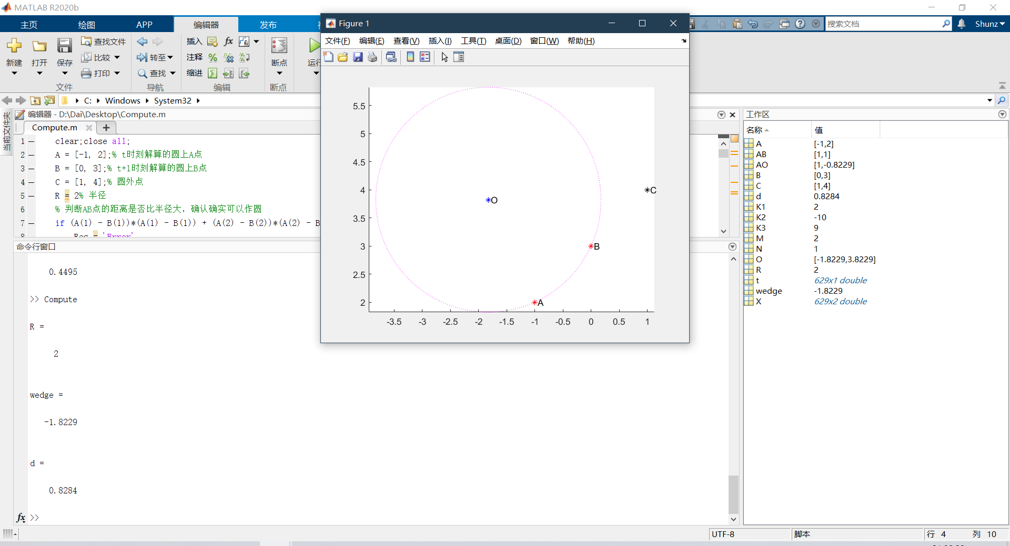The width and height of the screenshot is (1010, 546).
Task: Click the up-one-folder icon in address bar
Action: click(35, 100)
